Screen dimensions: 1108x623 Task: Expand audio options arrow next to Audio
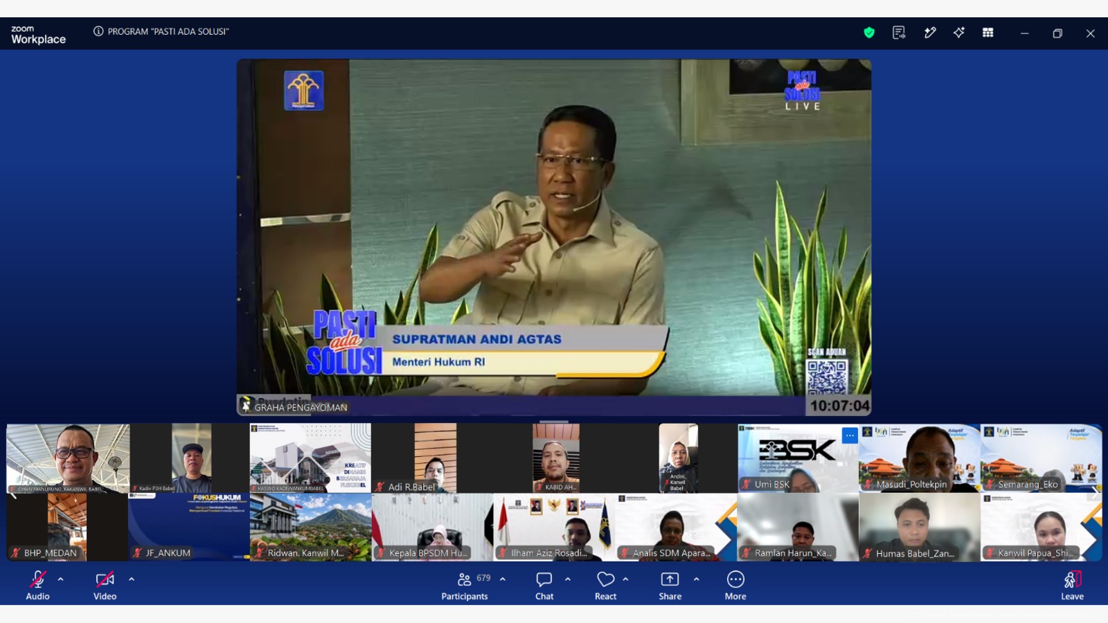tap(61, 579)
